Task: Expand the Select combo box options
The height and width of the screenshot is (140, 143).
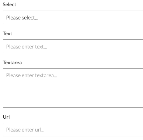Action: (x=73, y=18)
